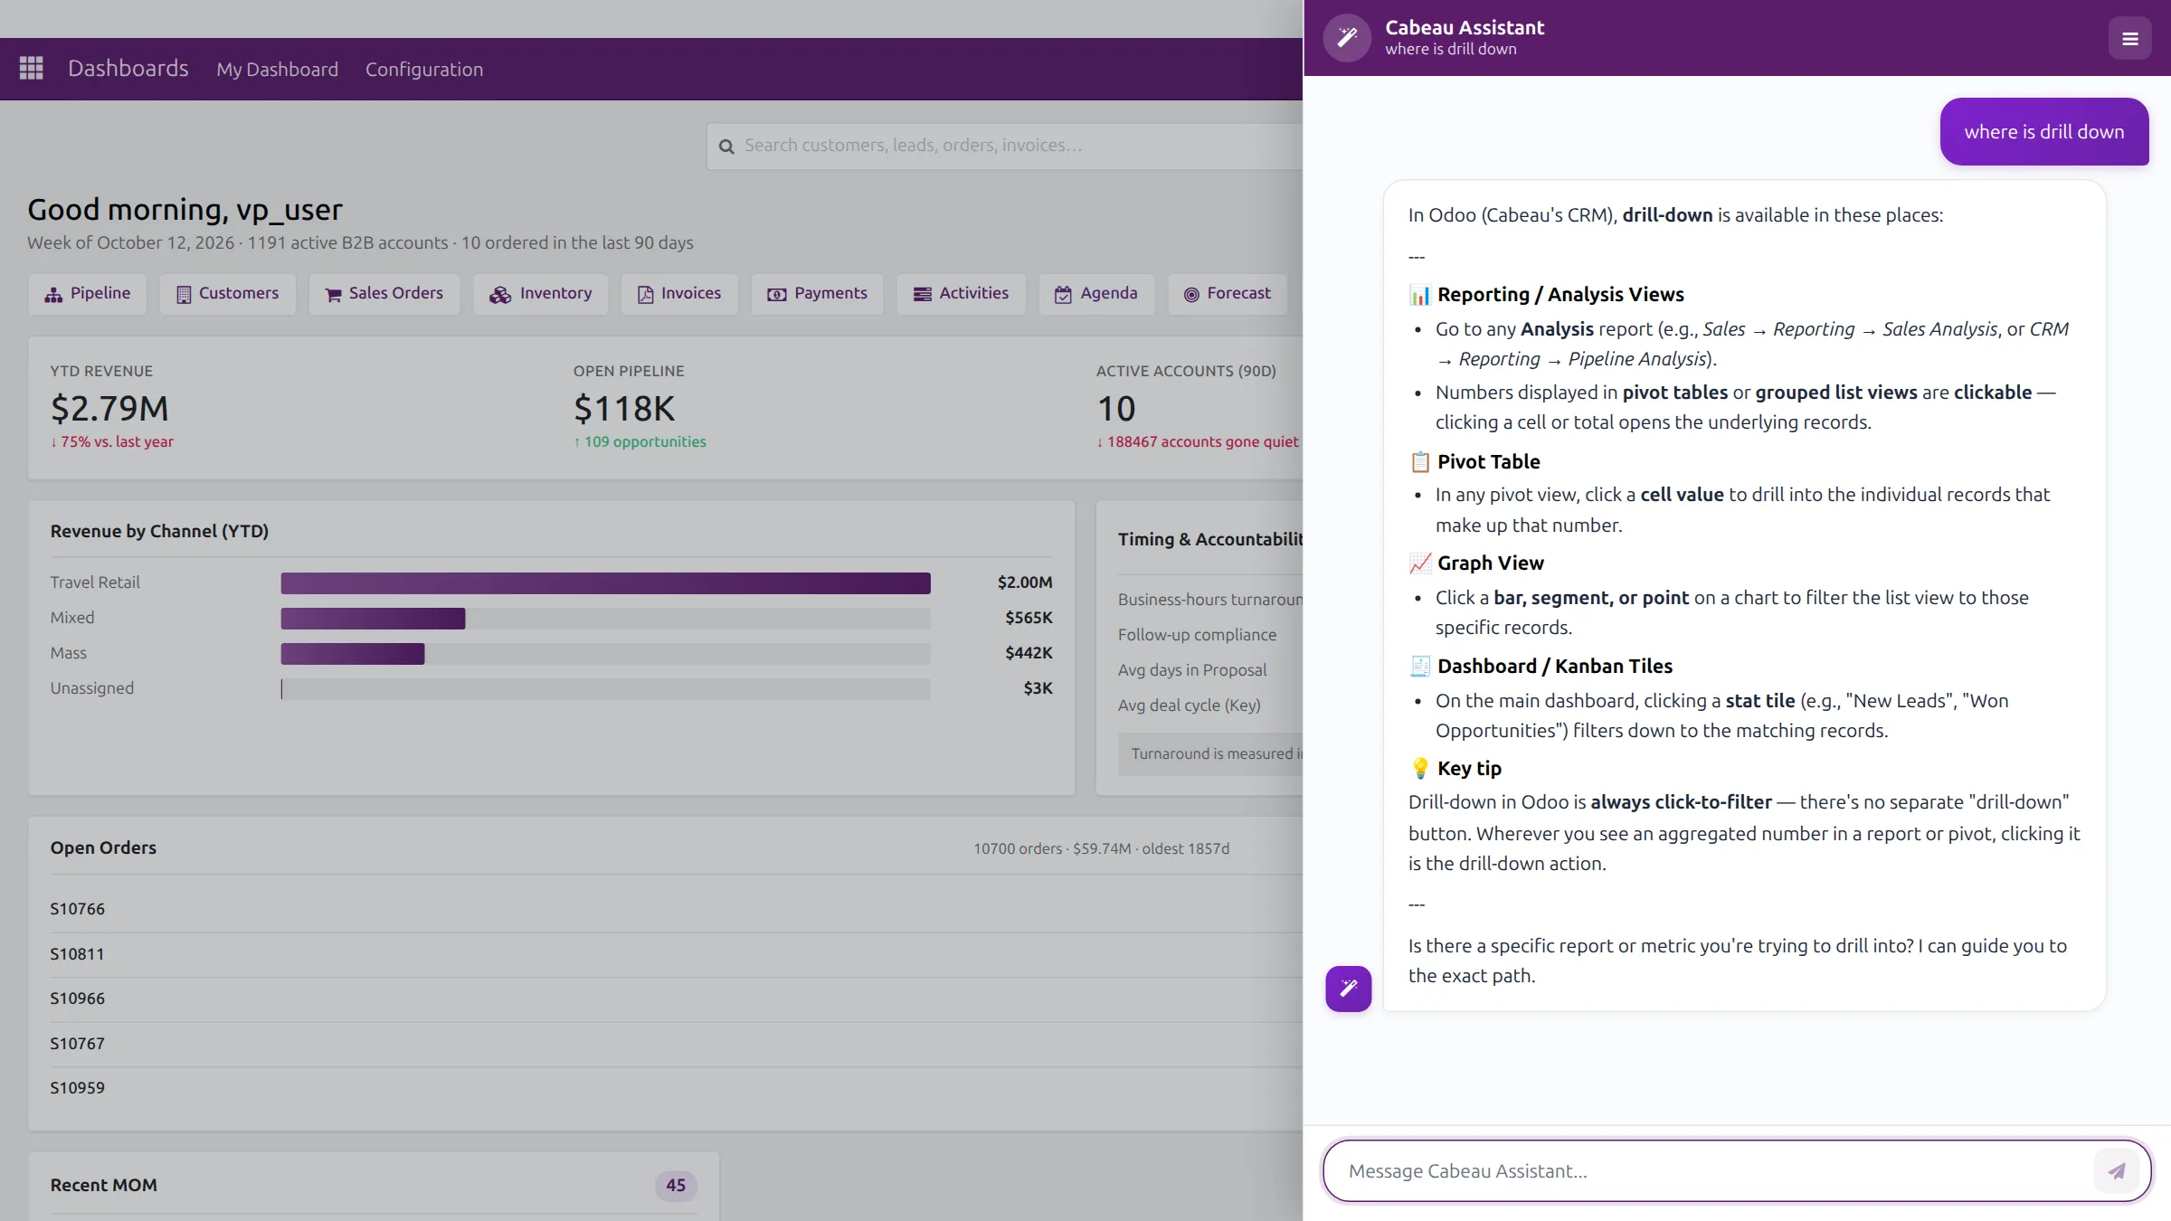Open the Forecast shortcut
The width and height of the screenshot is (2171, 1221).
(1228, 294)
